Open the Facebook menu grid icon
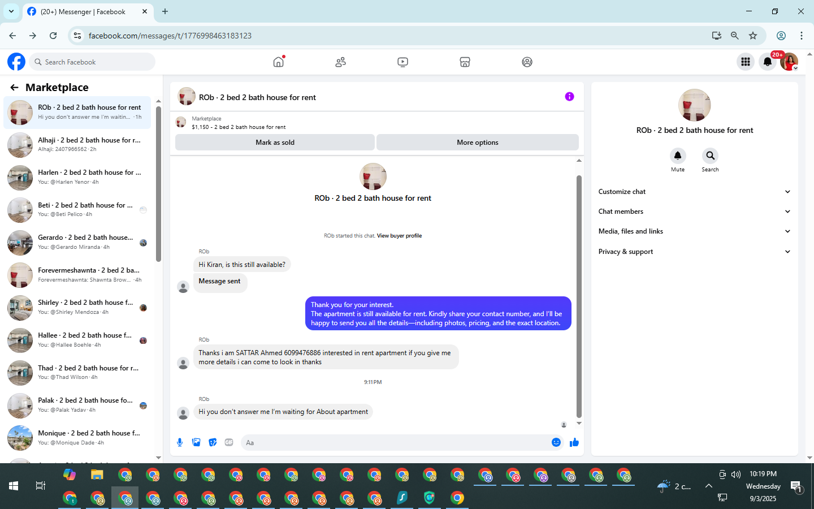The height and width of the screenshot is (509, 814). pyautogui.click(x=746, y=62)
